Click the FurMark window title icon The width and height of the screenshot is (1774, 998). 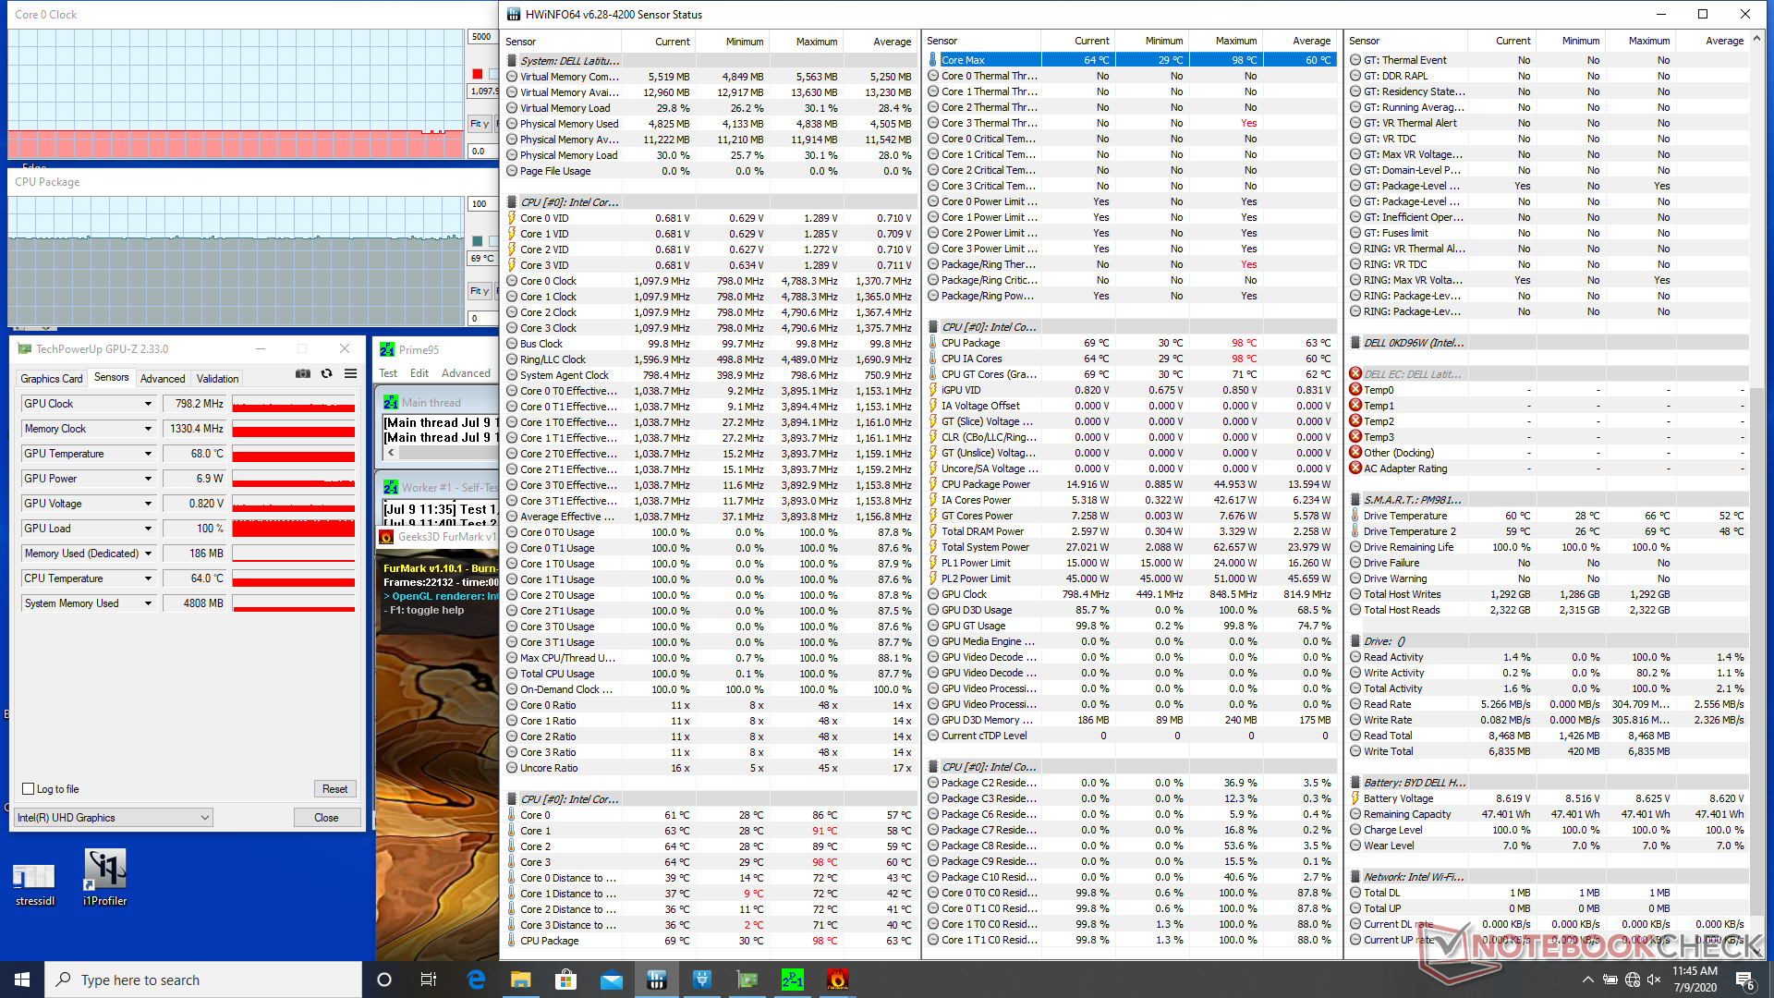[x=386, y=537]
